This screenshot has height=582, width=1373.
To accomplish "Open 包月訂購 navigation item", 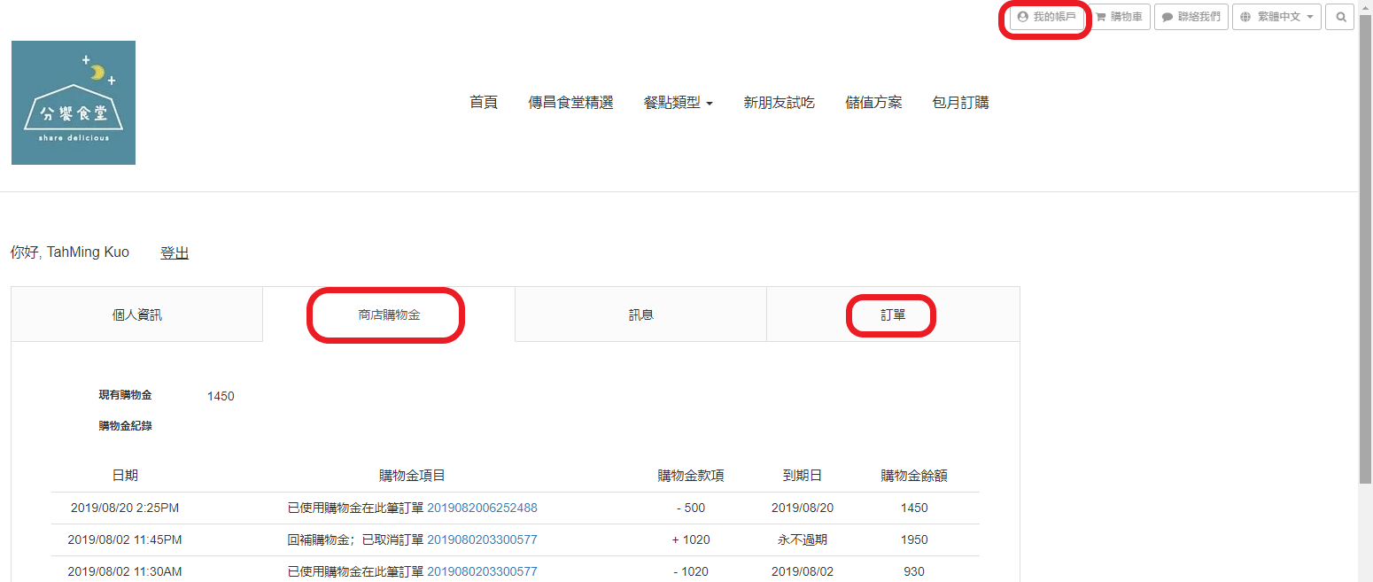I will click(x=960, y=103).
